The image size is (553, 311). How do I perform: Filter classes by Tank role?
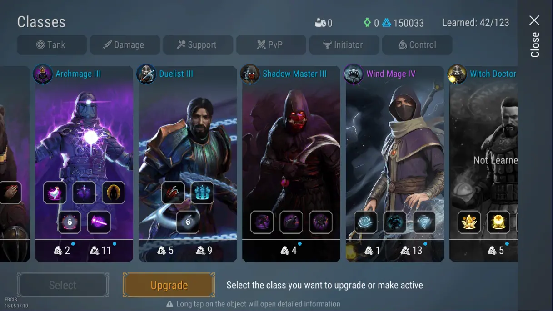click(x=52, y=45)
